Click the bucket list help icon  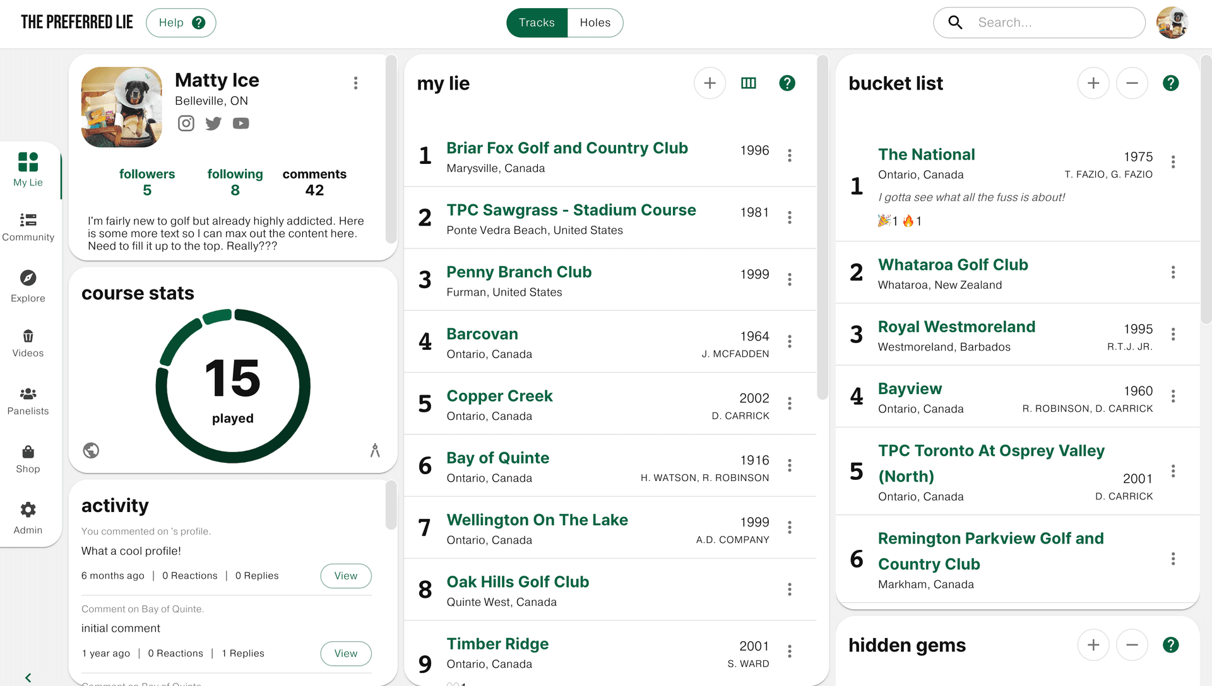[x=1170, y=83]
